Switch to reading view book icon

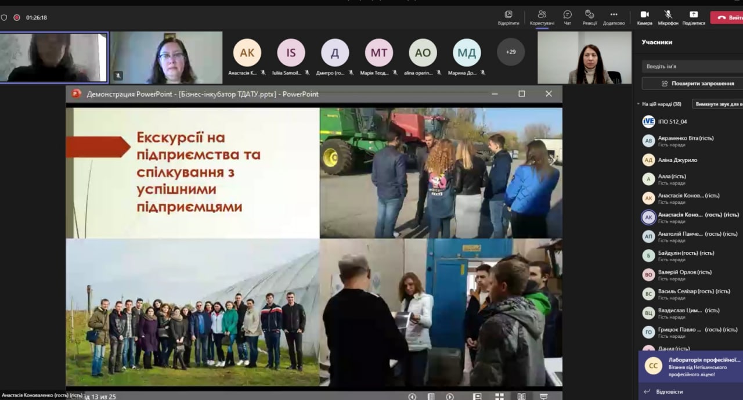(x=521, y=397)
